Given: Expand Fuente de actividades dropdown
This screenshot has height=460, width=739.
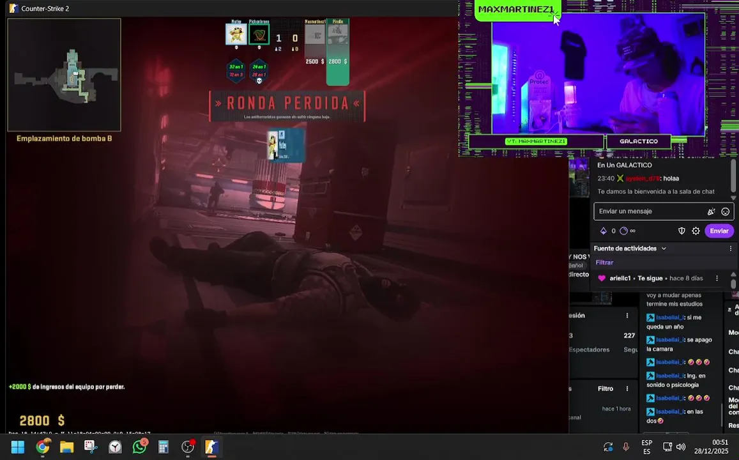Looking at the screenshot, I should [664, 249].
